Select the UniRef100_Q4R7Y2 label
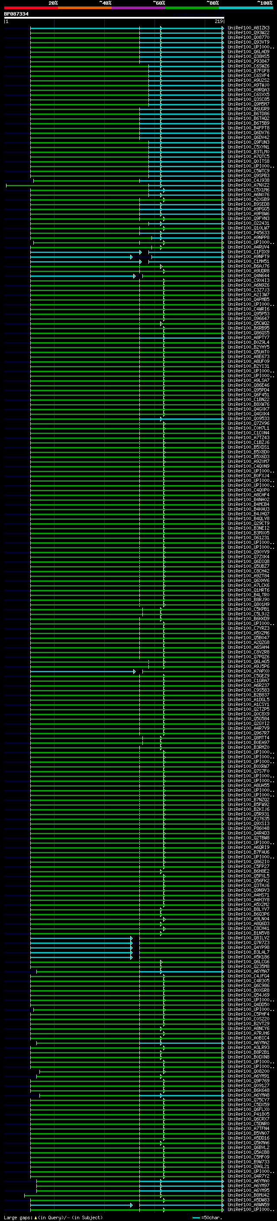 point(248,1176)
